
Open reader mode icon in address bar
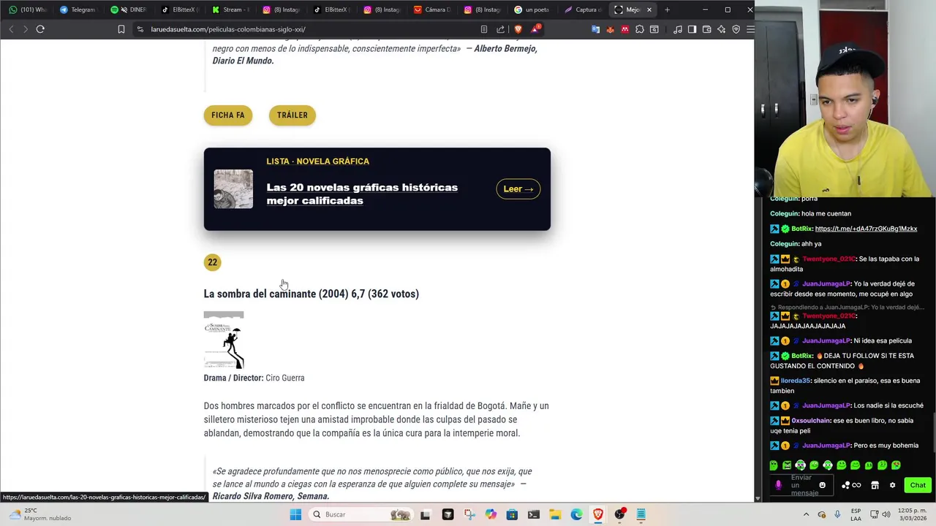coord(484,29)
